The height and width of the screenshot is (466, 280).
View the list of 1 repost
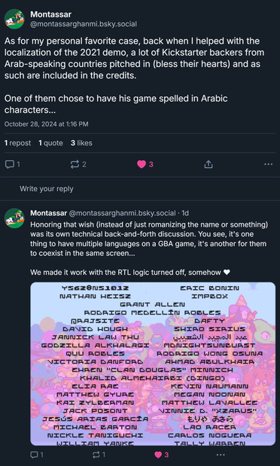[x=17, y=143]
